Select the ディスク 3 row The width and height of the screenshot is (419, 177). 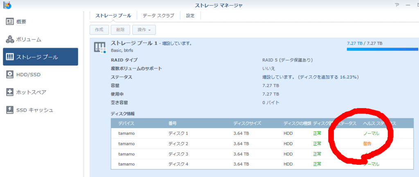click(262, 154)
